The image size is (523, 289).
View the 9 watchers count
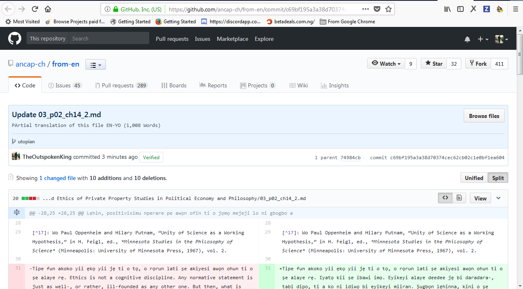(x=411, y=64)
